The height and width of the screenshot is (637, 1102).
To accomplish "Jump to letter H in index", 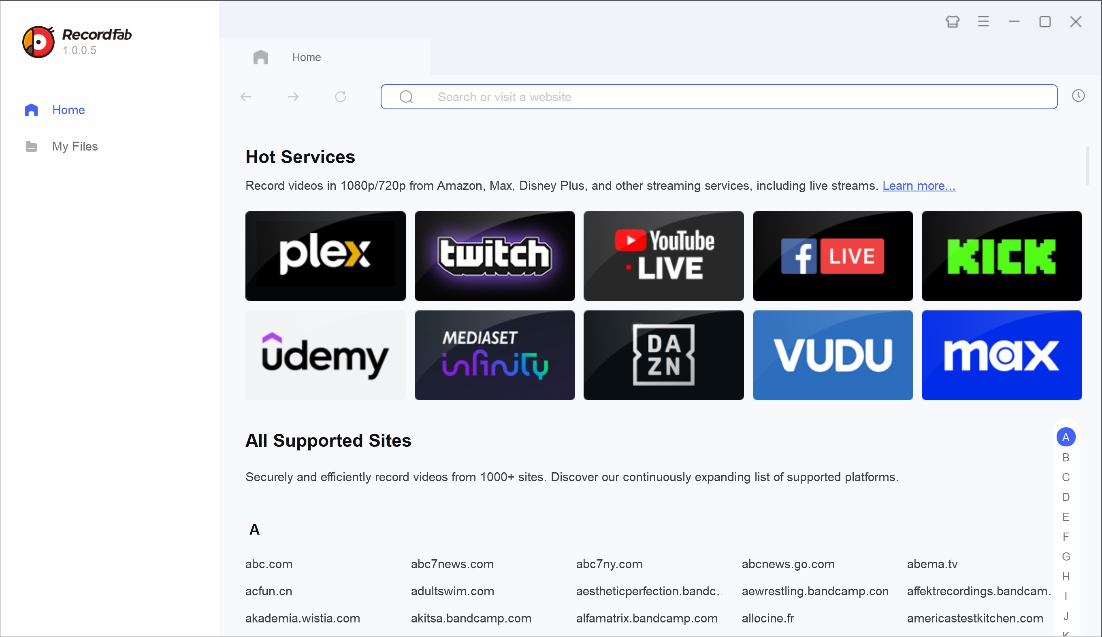I will point(1066,576).
